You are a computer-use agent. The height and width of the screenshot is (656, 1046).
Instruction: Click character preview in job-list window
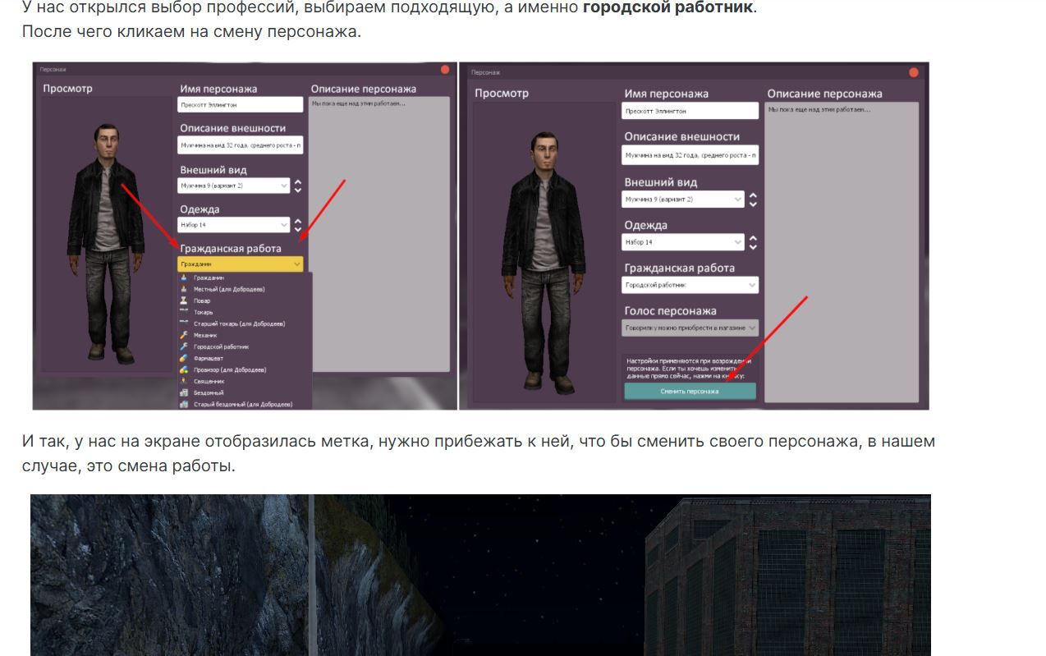point(107,235)
